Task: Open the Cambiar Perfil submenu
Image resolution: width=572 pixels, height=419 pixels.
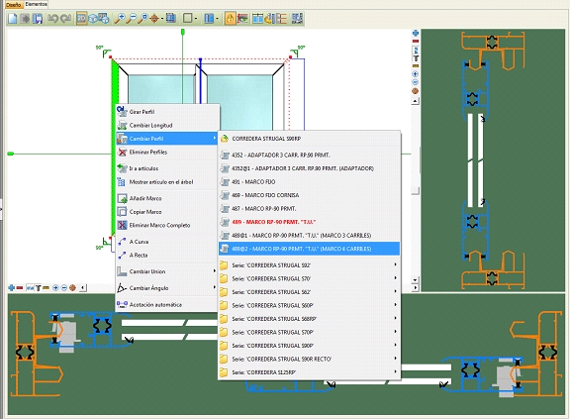Action: pyautogui.click(x=167, y=139)
